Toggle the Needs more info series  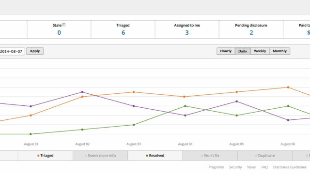pos(100,156)
